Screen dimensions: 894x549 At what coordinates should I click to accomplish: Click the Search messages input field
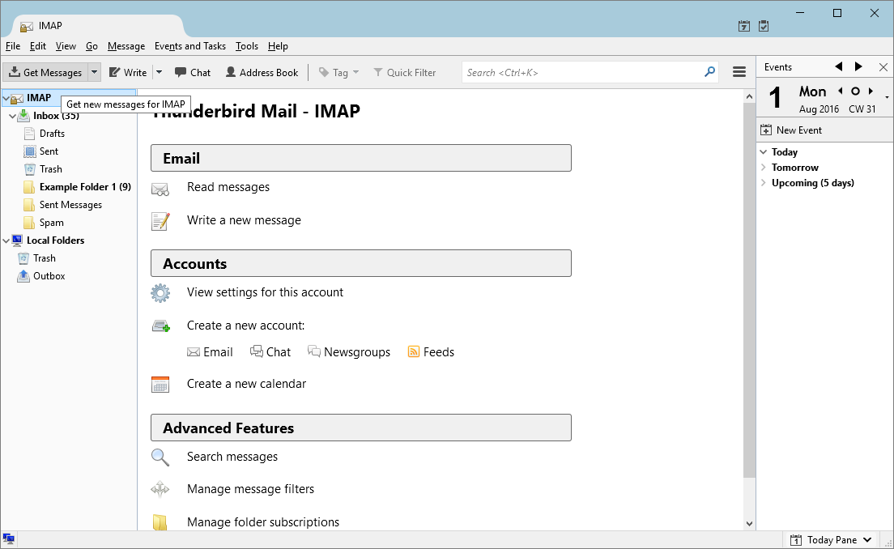coord(581,72)
